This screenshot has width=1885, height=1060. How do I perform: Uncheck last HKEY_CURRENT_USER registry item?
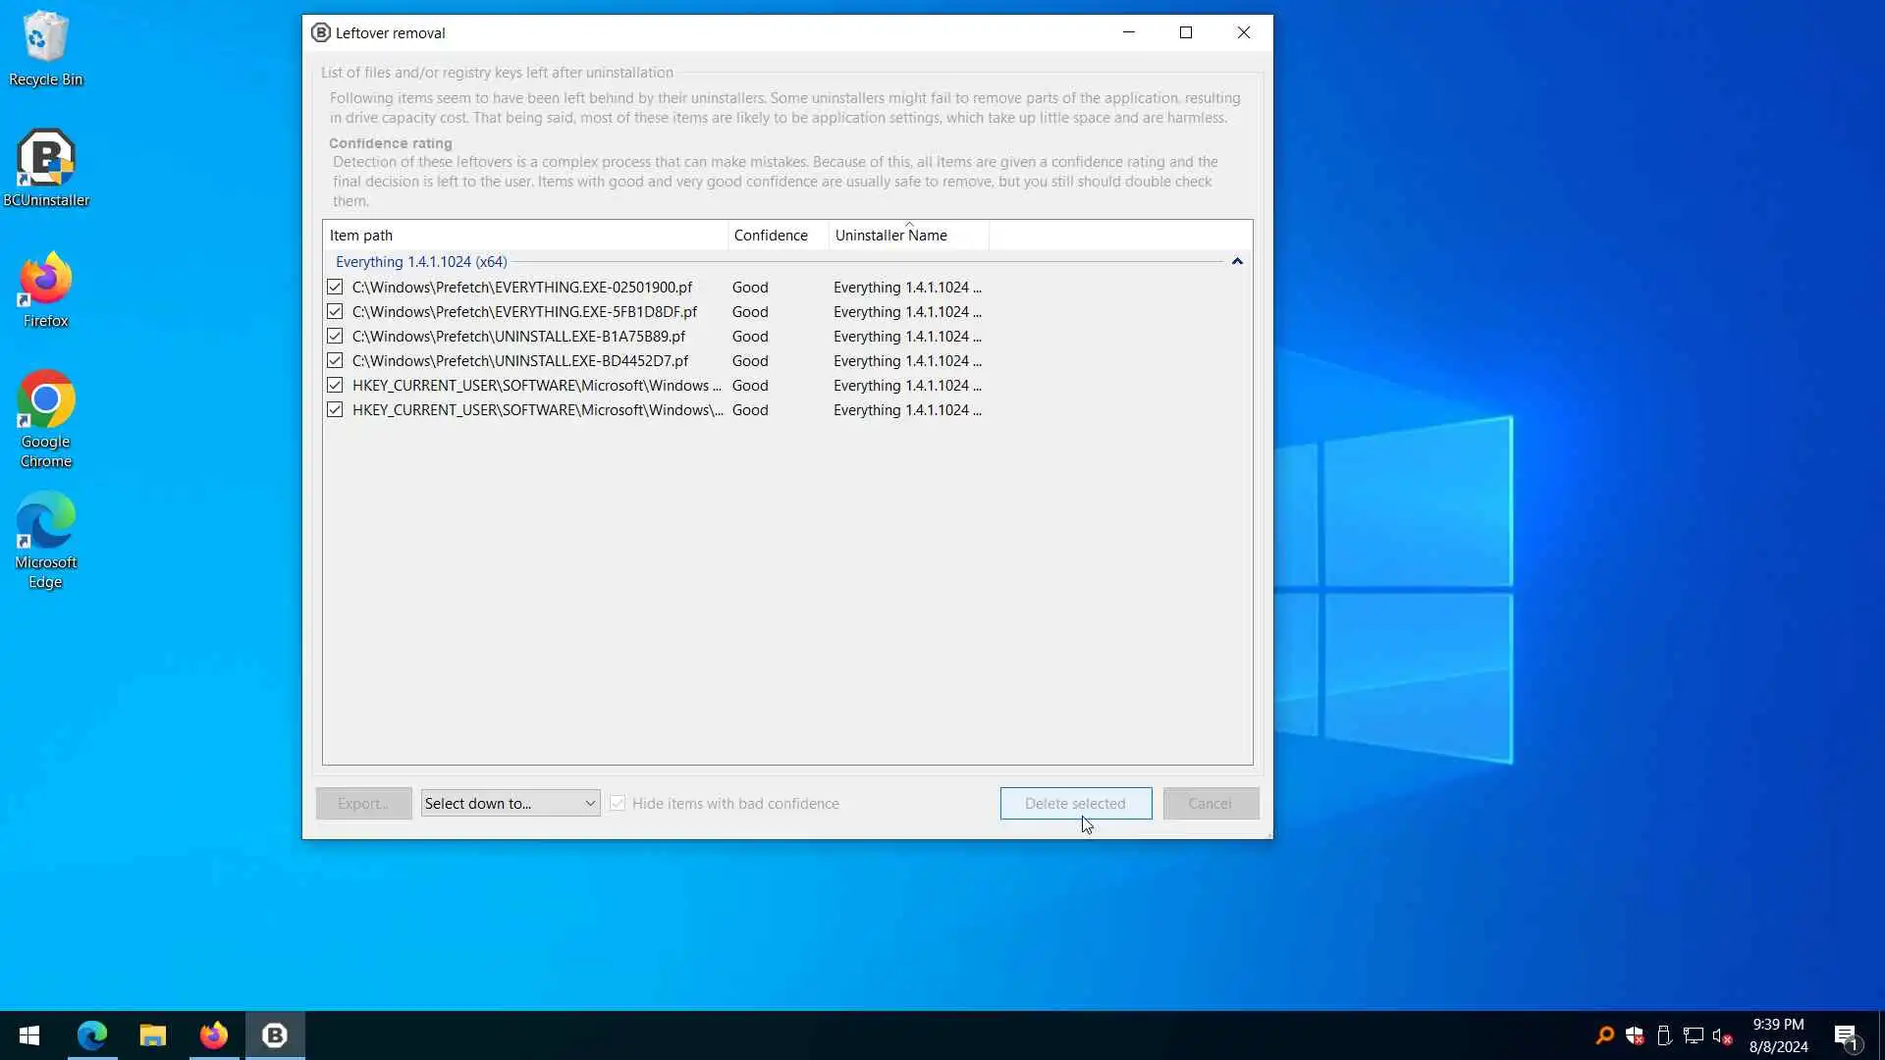coord(335,410)
